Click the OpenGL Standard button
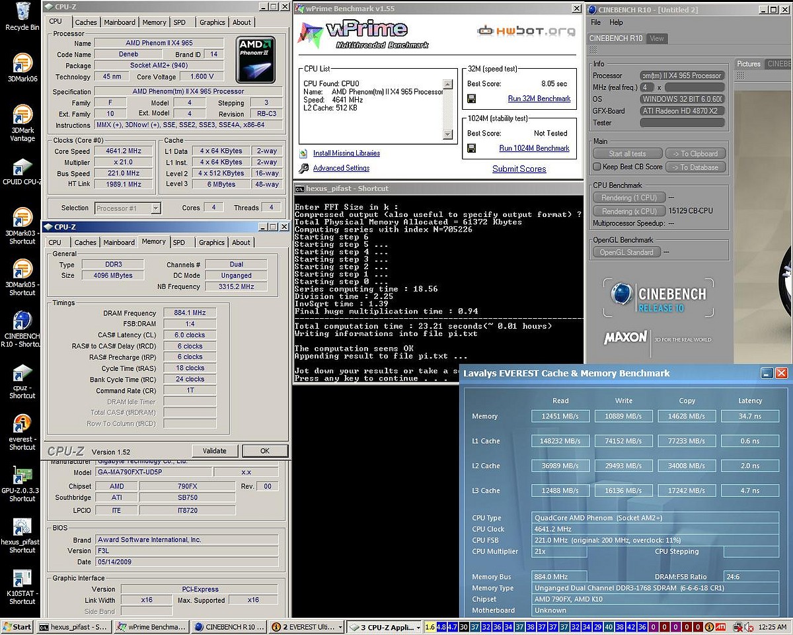 click(x=626, y=252)
